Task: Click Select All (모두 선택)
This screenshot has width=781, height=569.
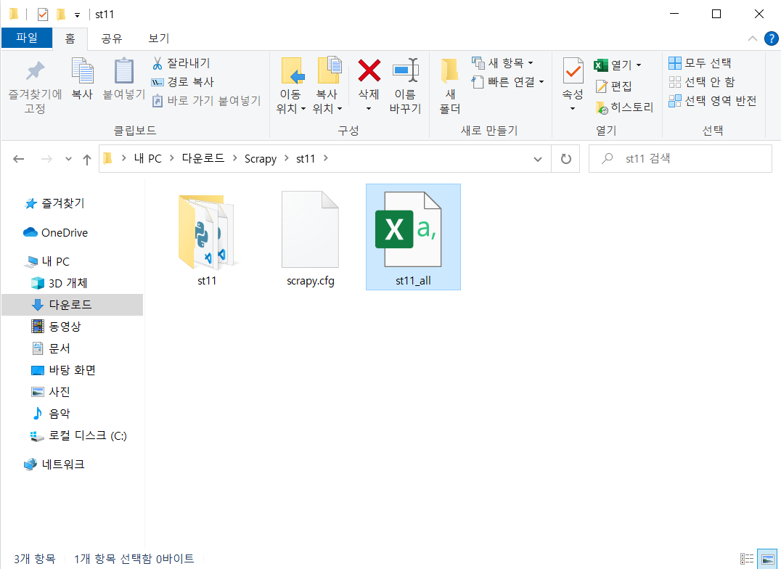Action: pos(700,63)
